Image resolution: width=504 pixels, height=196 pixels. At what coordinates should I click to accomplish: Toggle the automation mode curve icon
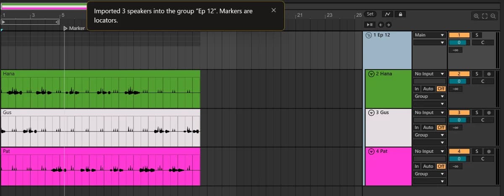click(388, 14)
